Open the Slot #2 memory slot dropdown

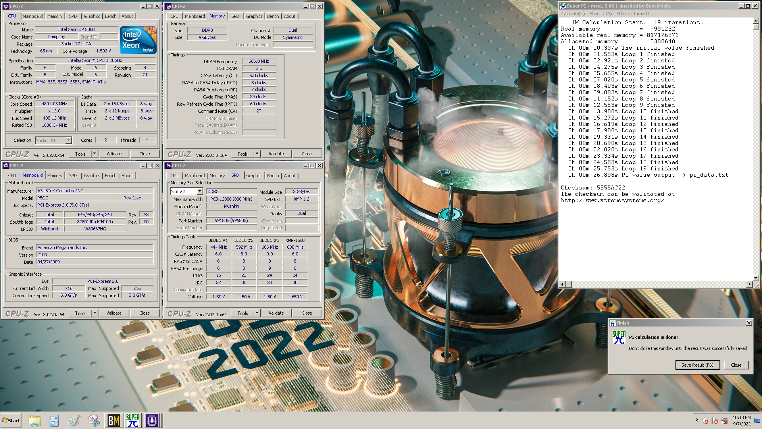point(200,191)
